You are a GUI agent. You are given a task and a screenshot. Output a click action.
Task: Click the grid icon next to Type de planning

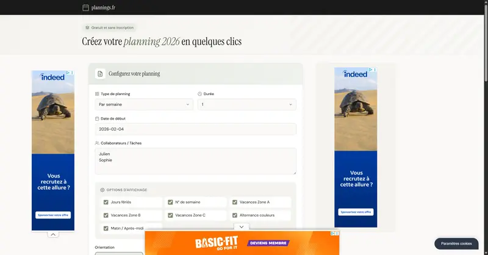pos(97,94)
